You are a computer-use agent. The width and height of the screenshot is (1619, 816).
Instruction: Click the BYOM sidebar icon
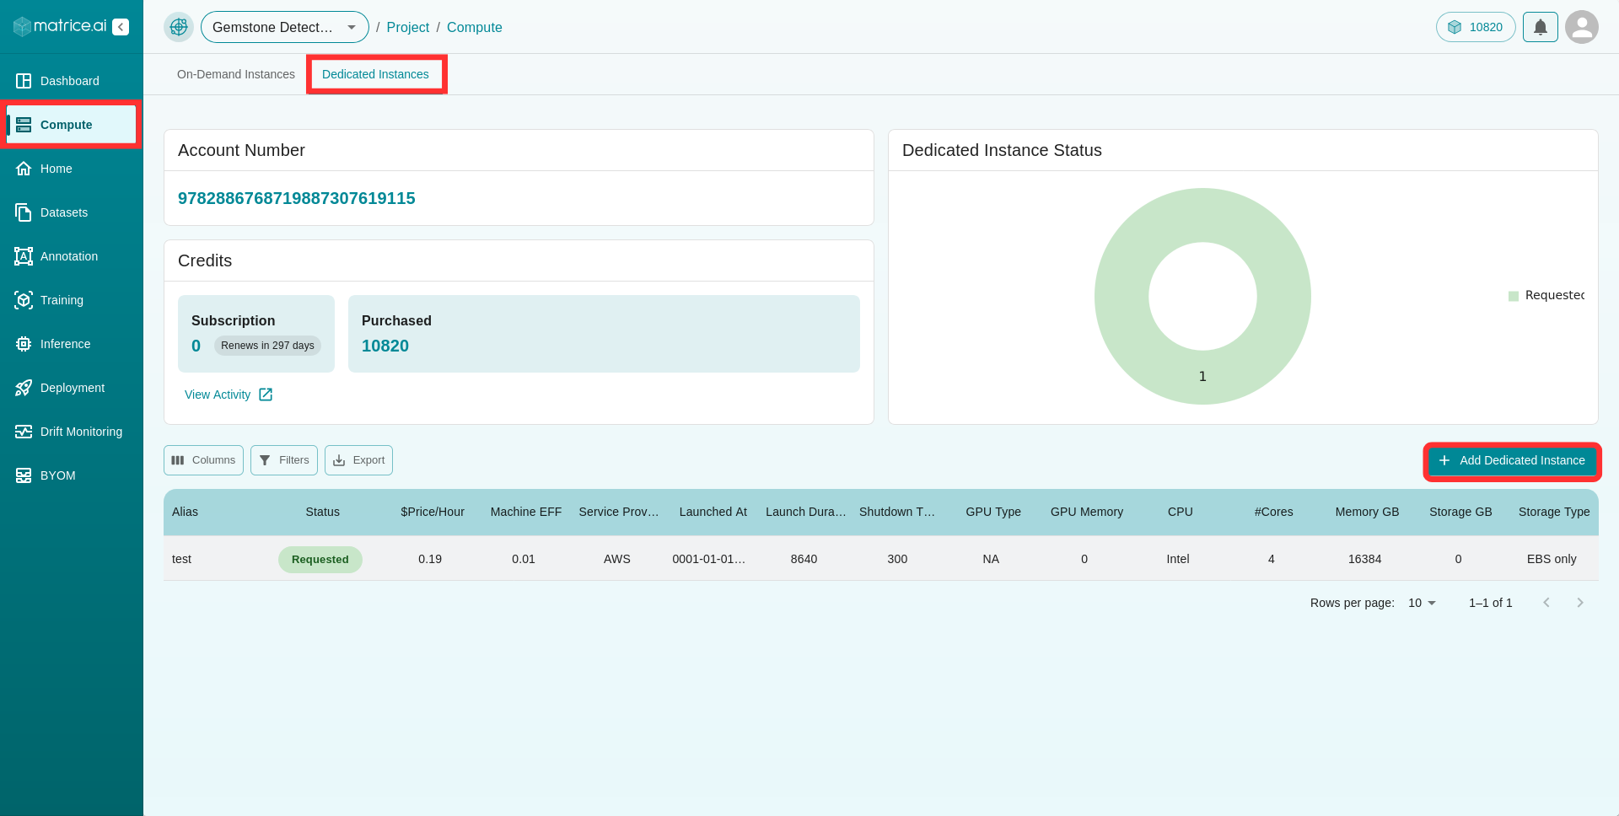tap(24, 475)
